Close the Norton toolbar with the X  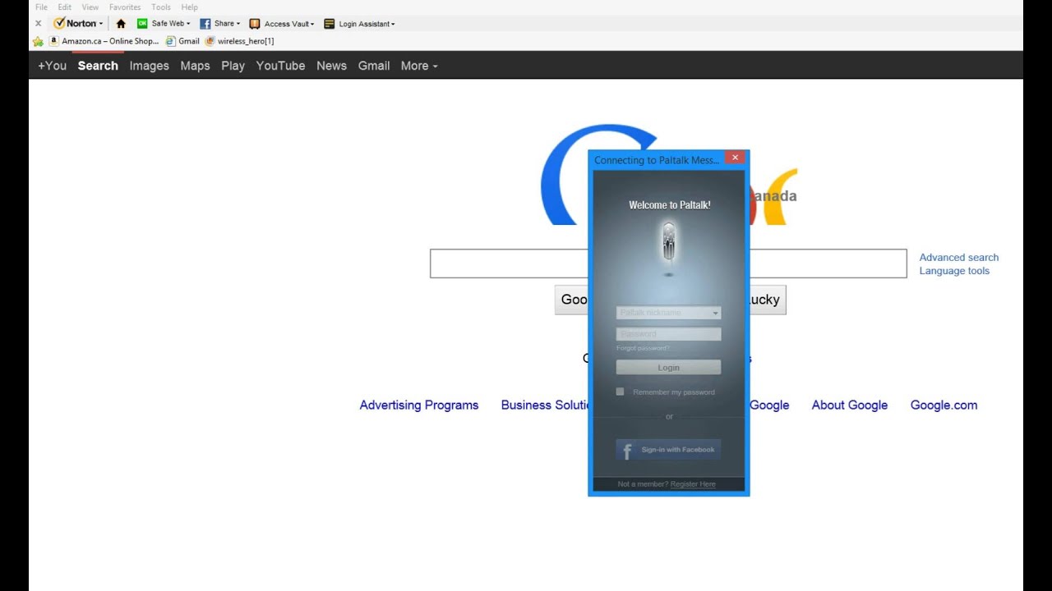[x=38, y=24]
